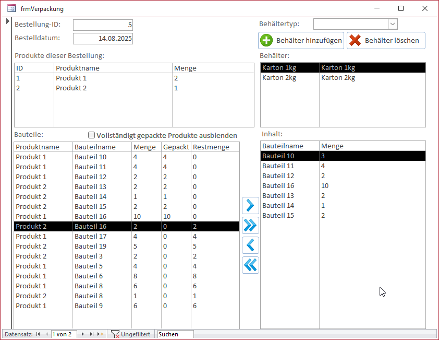Screen dimensions: 439x340
Task: Go to first record in navigation bar
Action: tap(38, 334)
